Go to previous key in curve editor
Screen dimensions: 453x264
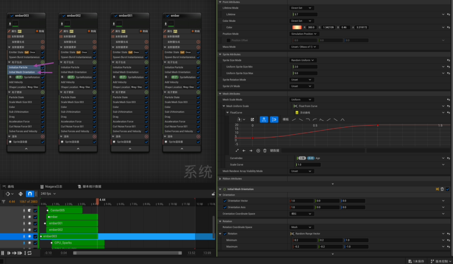tap(244, 151)
